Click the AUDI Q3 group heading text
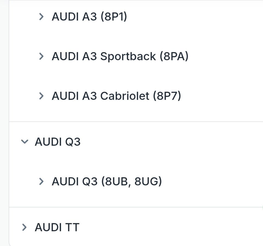Screen dimensions: 263x246 click(58, 142)
